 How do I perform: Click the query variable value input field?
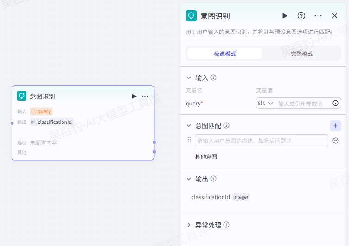(x=303, y=103)
